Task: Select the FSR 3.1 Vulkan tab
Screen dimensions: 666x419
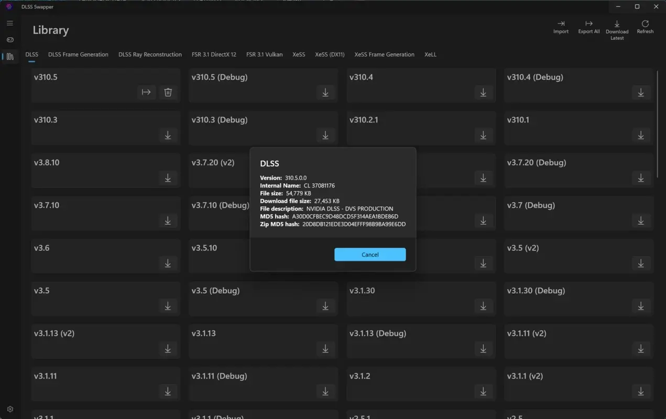Action: pos(264,54)
